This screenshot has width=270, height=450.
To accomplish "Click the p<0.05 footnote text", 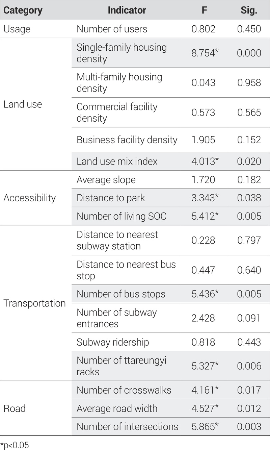I will pyautogui.click(x=15, y=445).
